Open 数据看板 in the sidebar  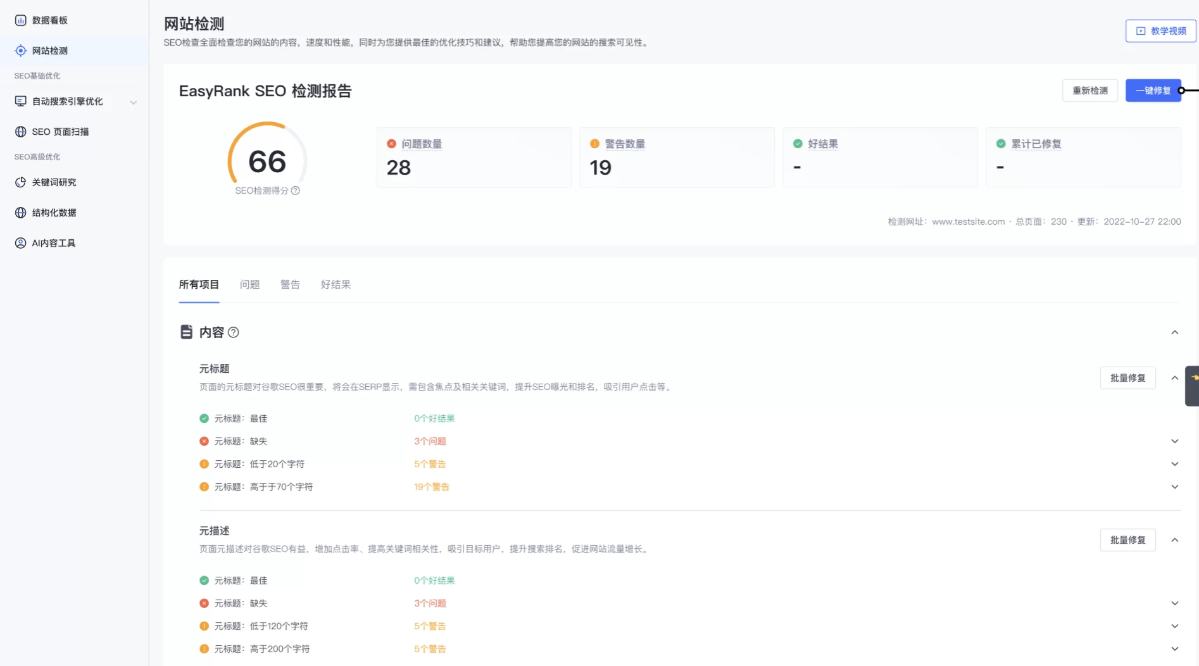74,20
